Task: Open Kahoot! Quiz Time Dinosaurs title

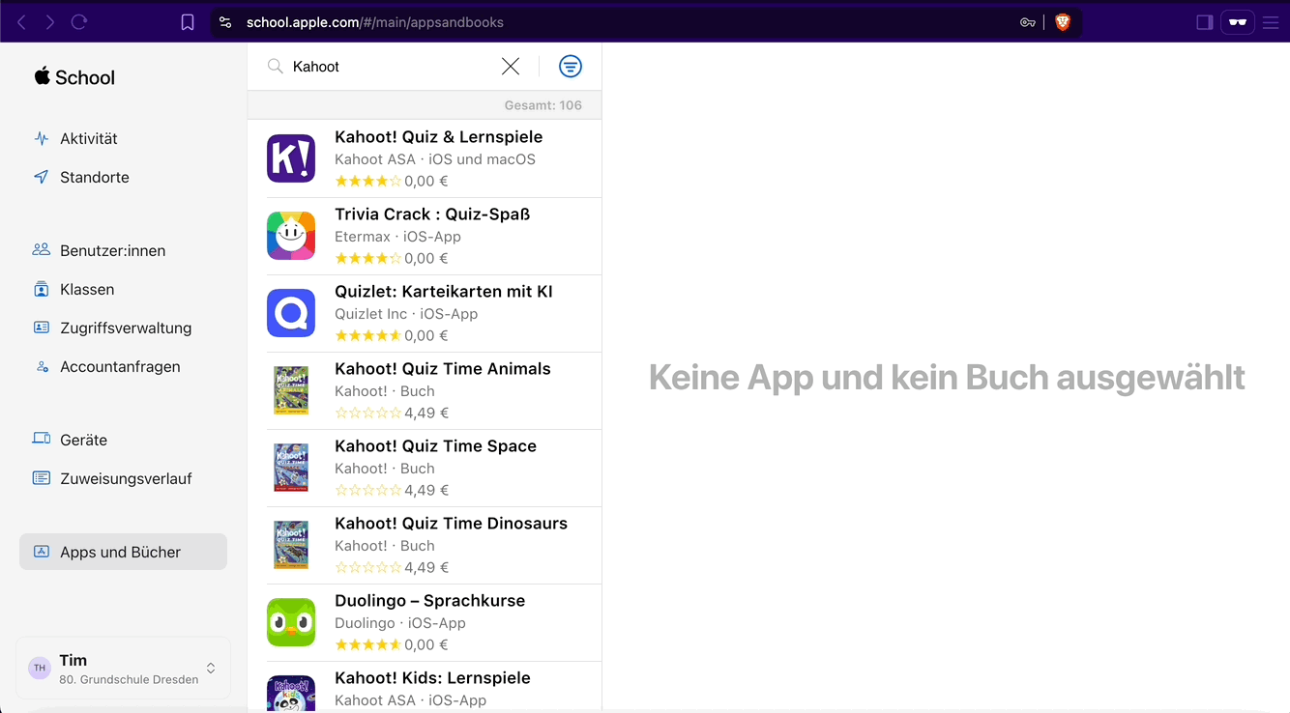Action: pyautogui.click(x=451, y=524)
